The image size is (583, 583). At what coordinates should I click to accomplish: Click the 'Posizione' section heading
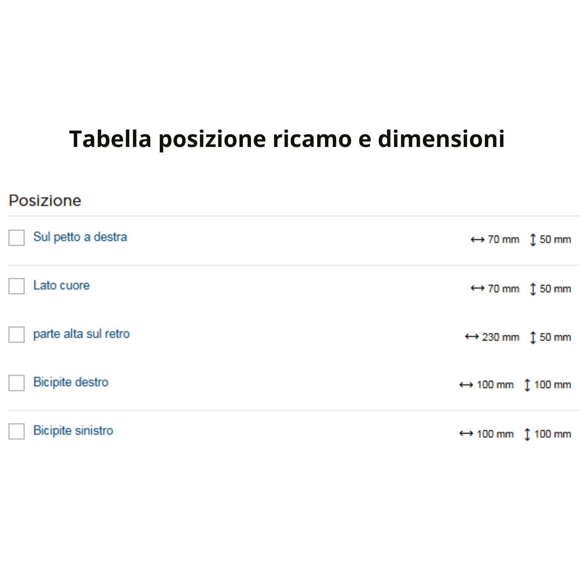point(45,201)
